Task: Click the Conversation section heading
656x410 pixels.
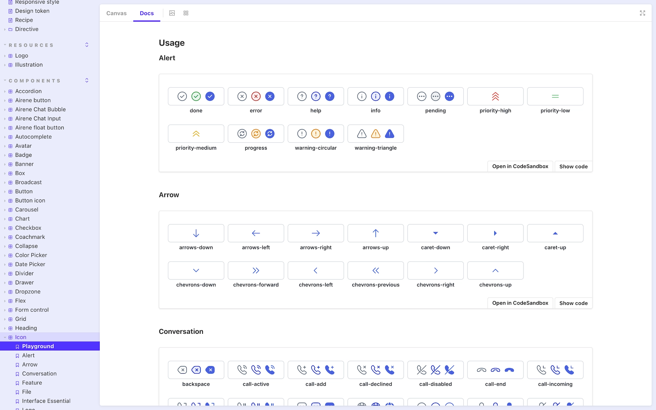Action: coord(181,332)
